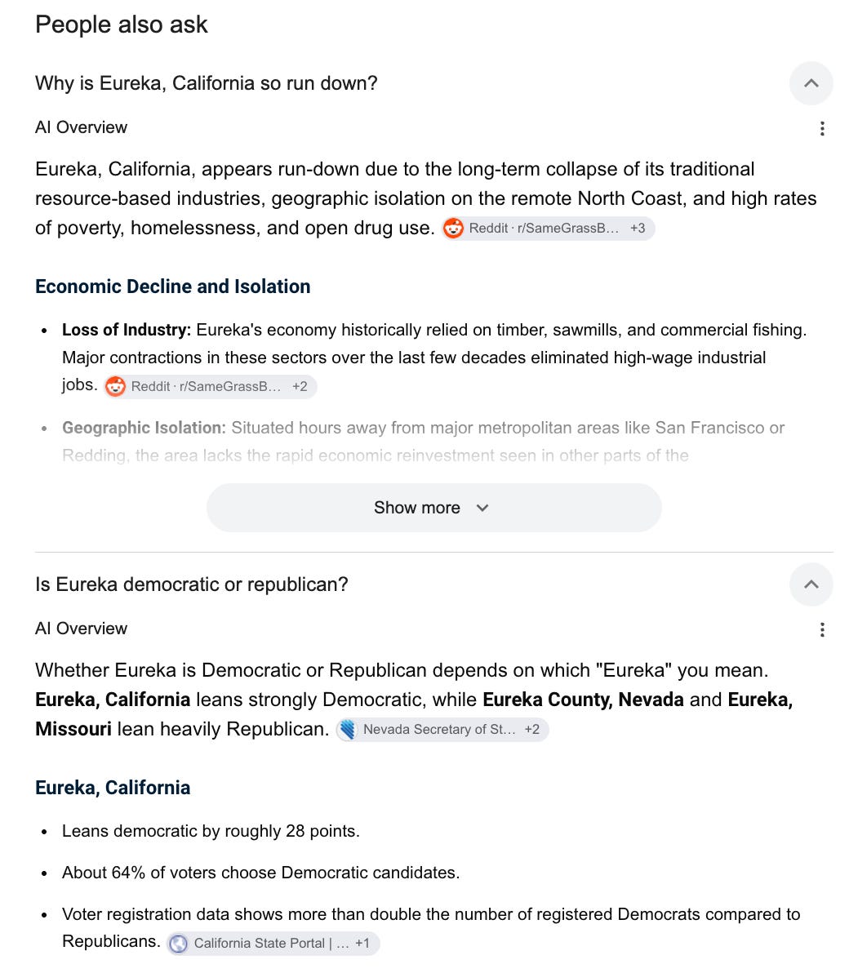The image size is (849, 973).
Task: Click the "Why is Eureka, California so run down?" question
Action: (206, 83)
